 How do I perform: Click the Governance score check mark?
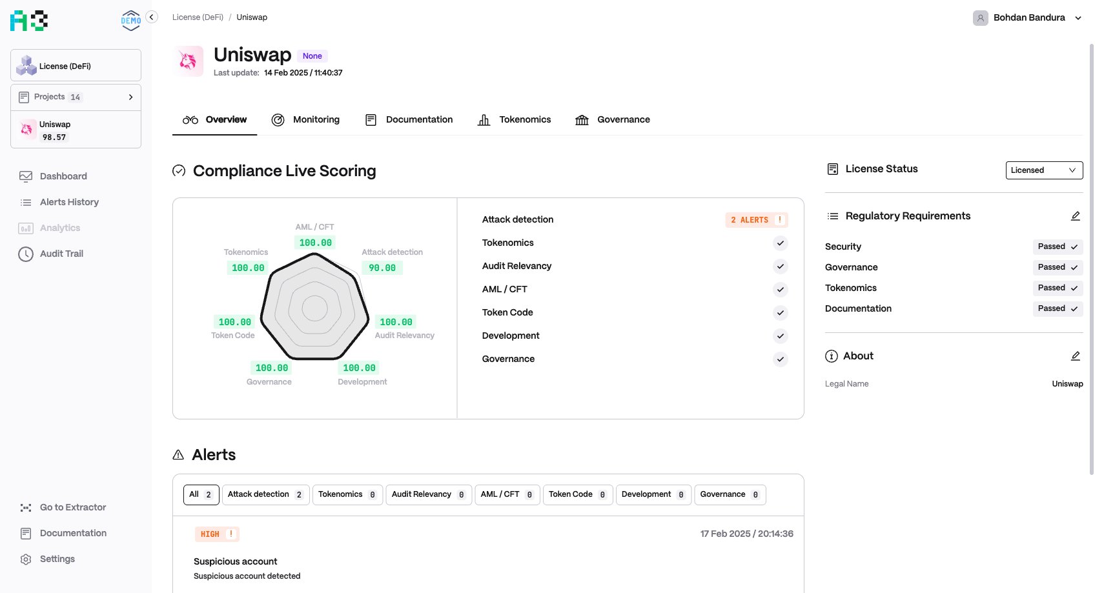click(x=781, y=359)
